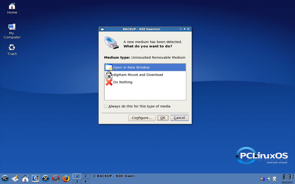295x184 pixels.
Task: Launch Firefox from the panel
Action: click(x=66, y=178)
